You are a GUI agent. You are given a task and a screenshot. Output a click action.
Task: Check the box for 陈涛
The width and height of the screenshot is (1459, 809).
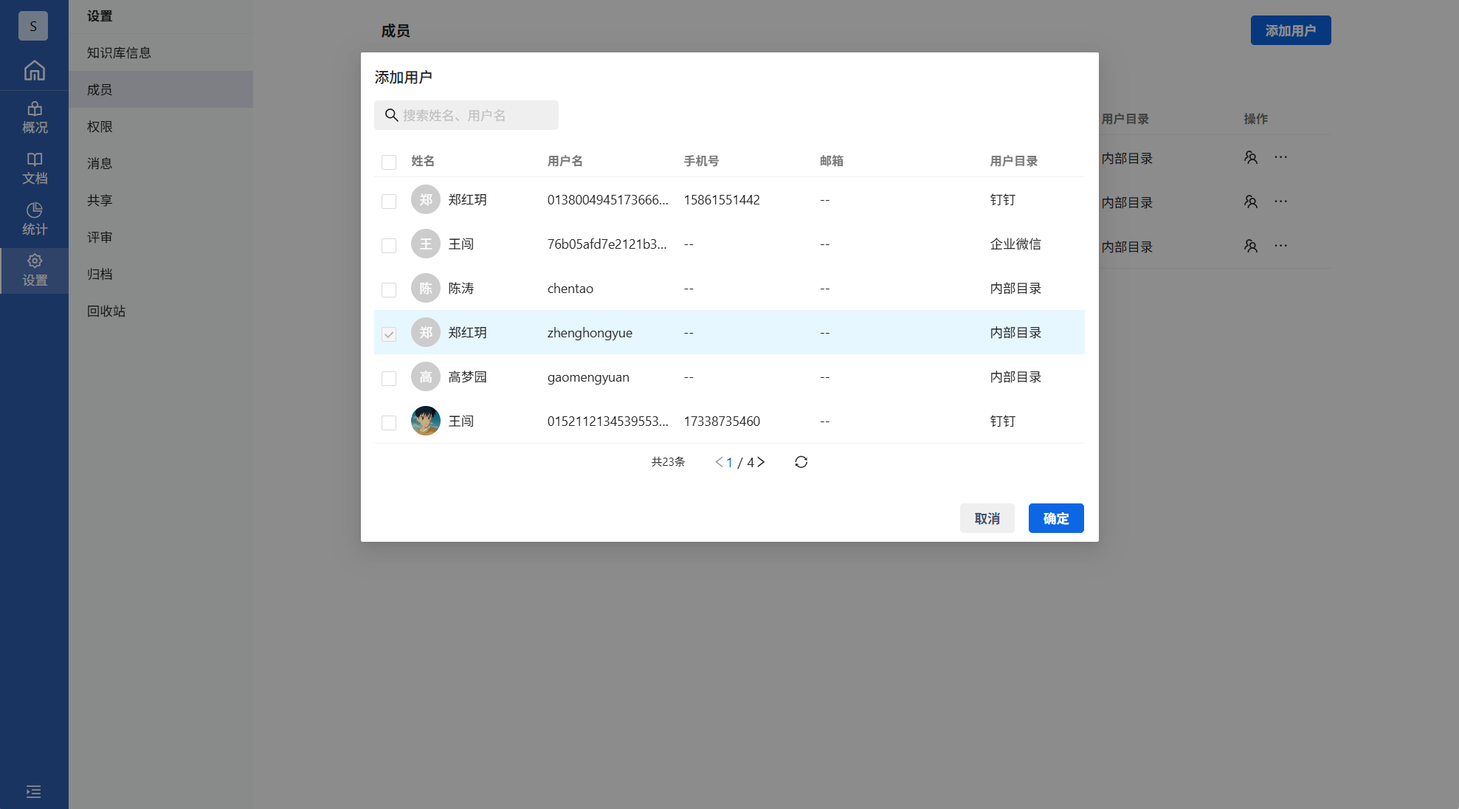[x=389, y=289]
